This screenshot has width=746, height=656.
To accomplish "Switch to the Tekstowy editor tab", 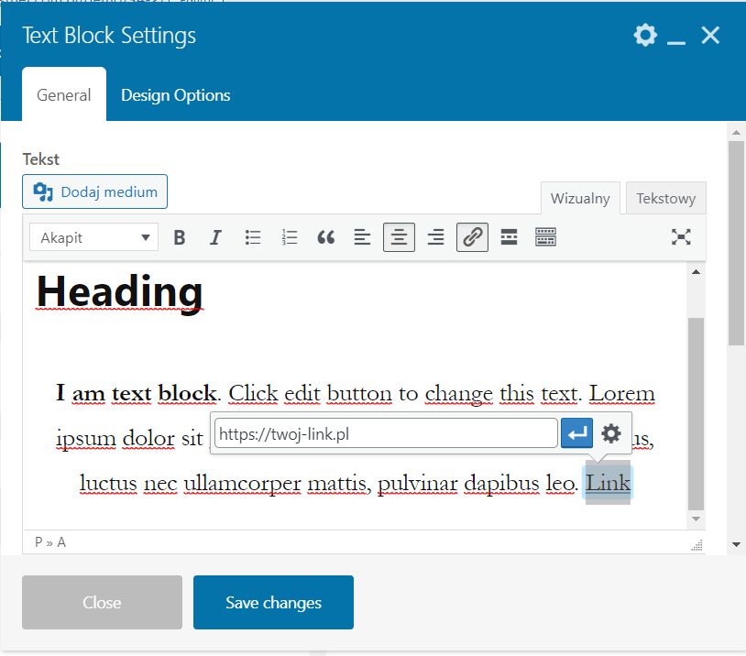I will coord(665,198).
